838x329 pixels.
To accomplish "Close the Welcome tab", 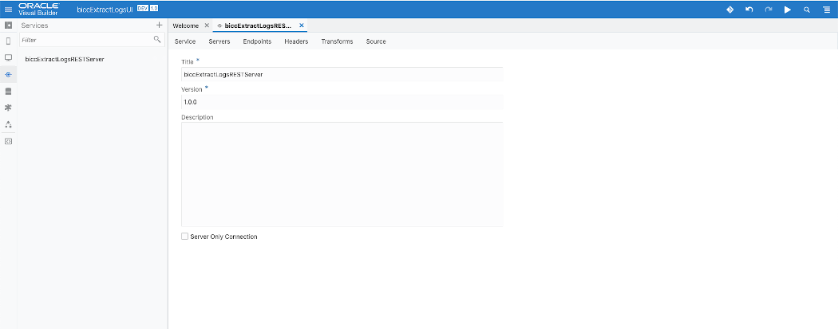I will pyautogui.click(x=207, y=25).
